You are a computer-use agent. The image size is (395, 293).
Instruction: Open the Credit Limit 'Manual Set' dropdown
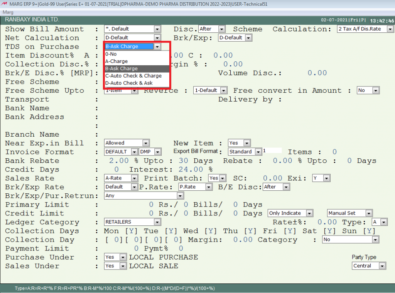click(x=368, y=213)
